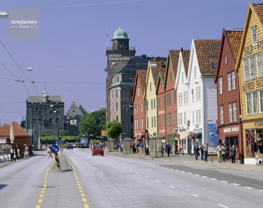Click the round green tree near kiosks

pos(114,129)
